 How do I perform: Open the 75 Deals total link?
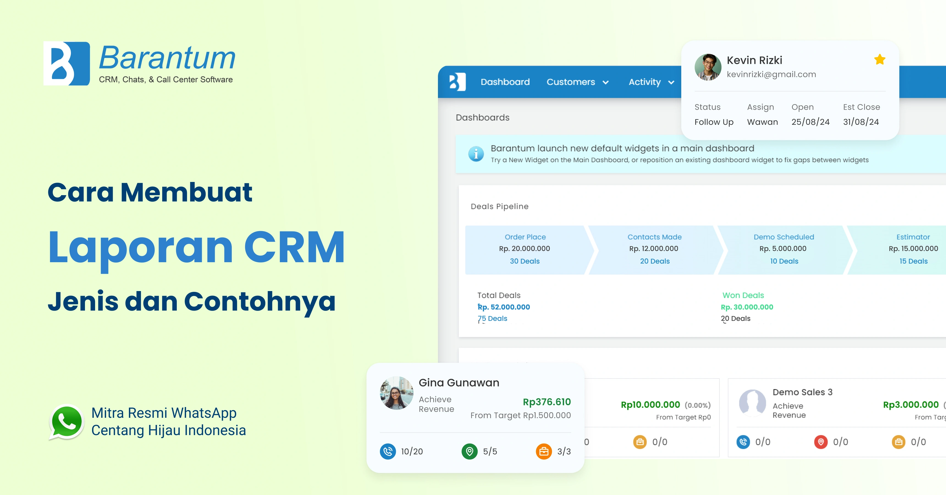(492, 318)
